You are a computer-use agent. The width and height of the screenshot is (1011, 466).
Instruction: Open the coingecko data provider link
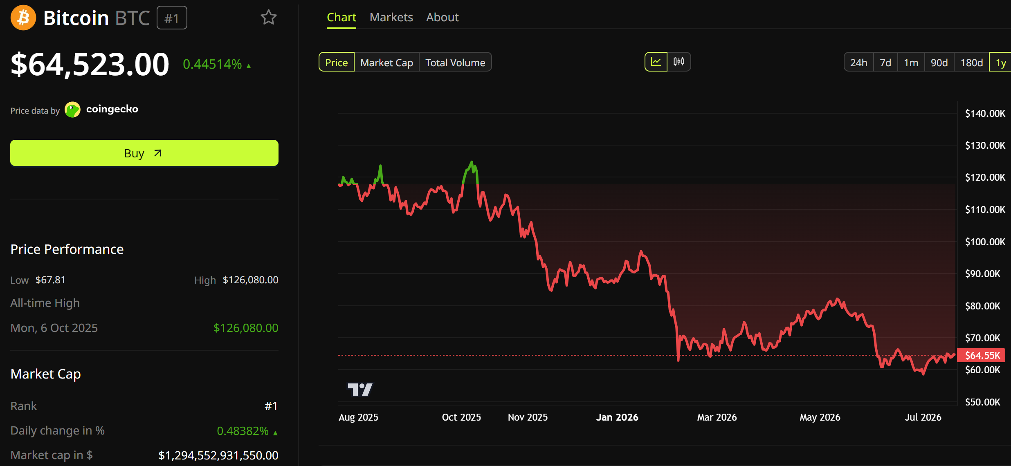pos(112,109)
